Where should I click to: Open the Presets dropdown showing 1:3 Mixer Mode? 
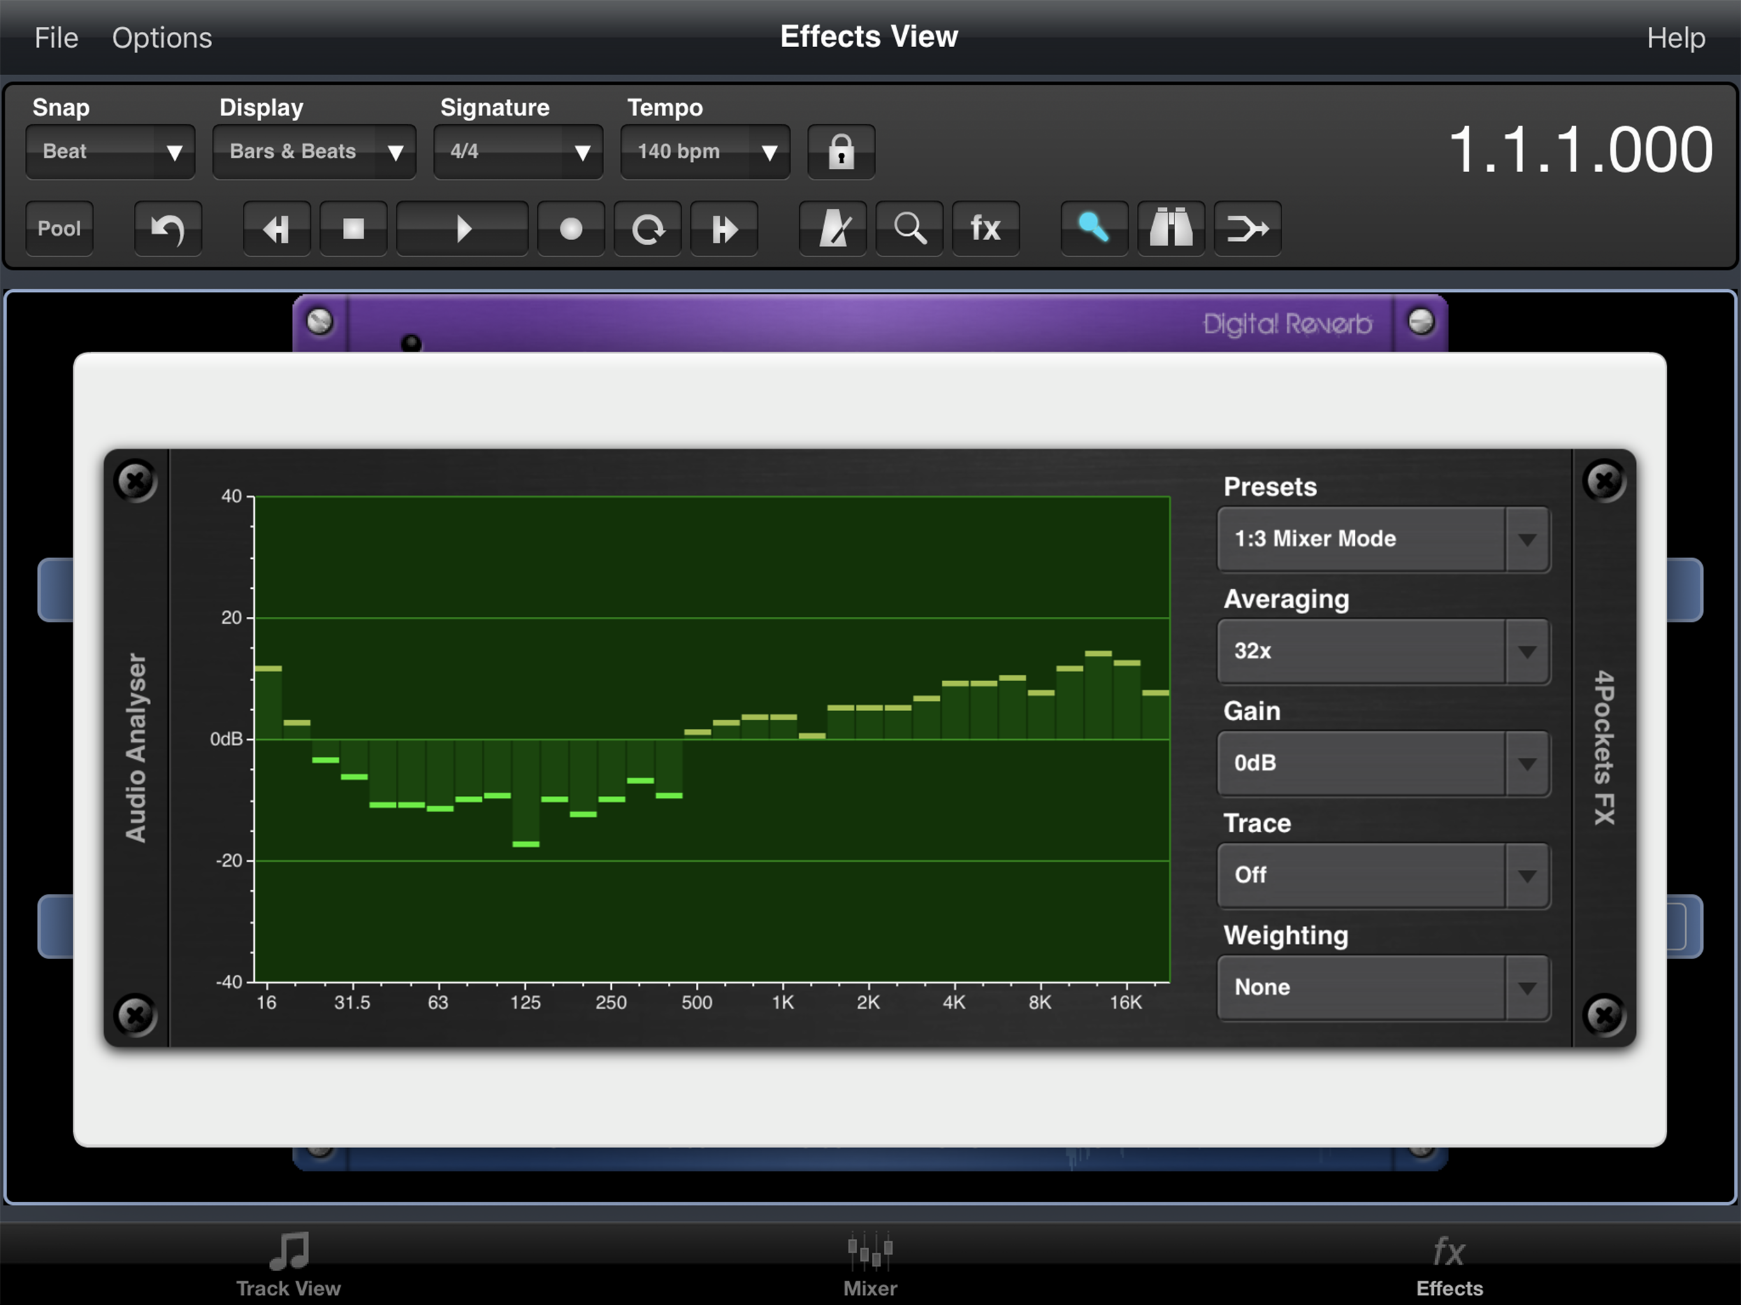point(1383,539)
